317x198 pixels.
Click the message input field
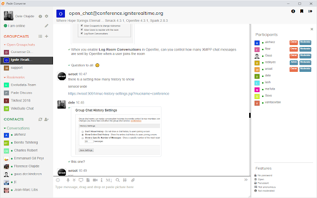[152, 187]
